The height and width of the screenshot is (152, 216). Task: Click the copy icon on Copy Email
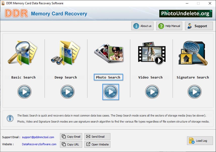tap(64, 136)
